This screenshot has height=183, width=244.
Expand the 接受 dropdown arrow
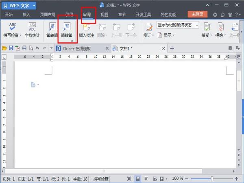click(211, 35)
